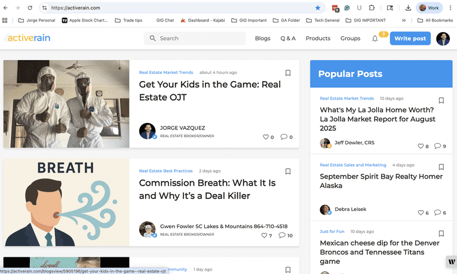Bookmark the Mexican cheese dip post

pyautogui.click(x=441, y=233)
